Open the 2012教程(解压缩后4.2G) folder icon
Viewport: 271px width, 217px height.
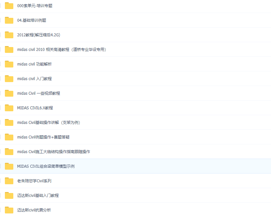9,35
